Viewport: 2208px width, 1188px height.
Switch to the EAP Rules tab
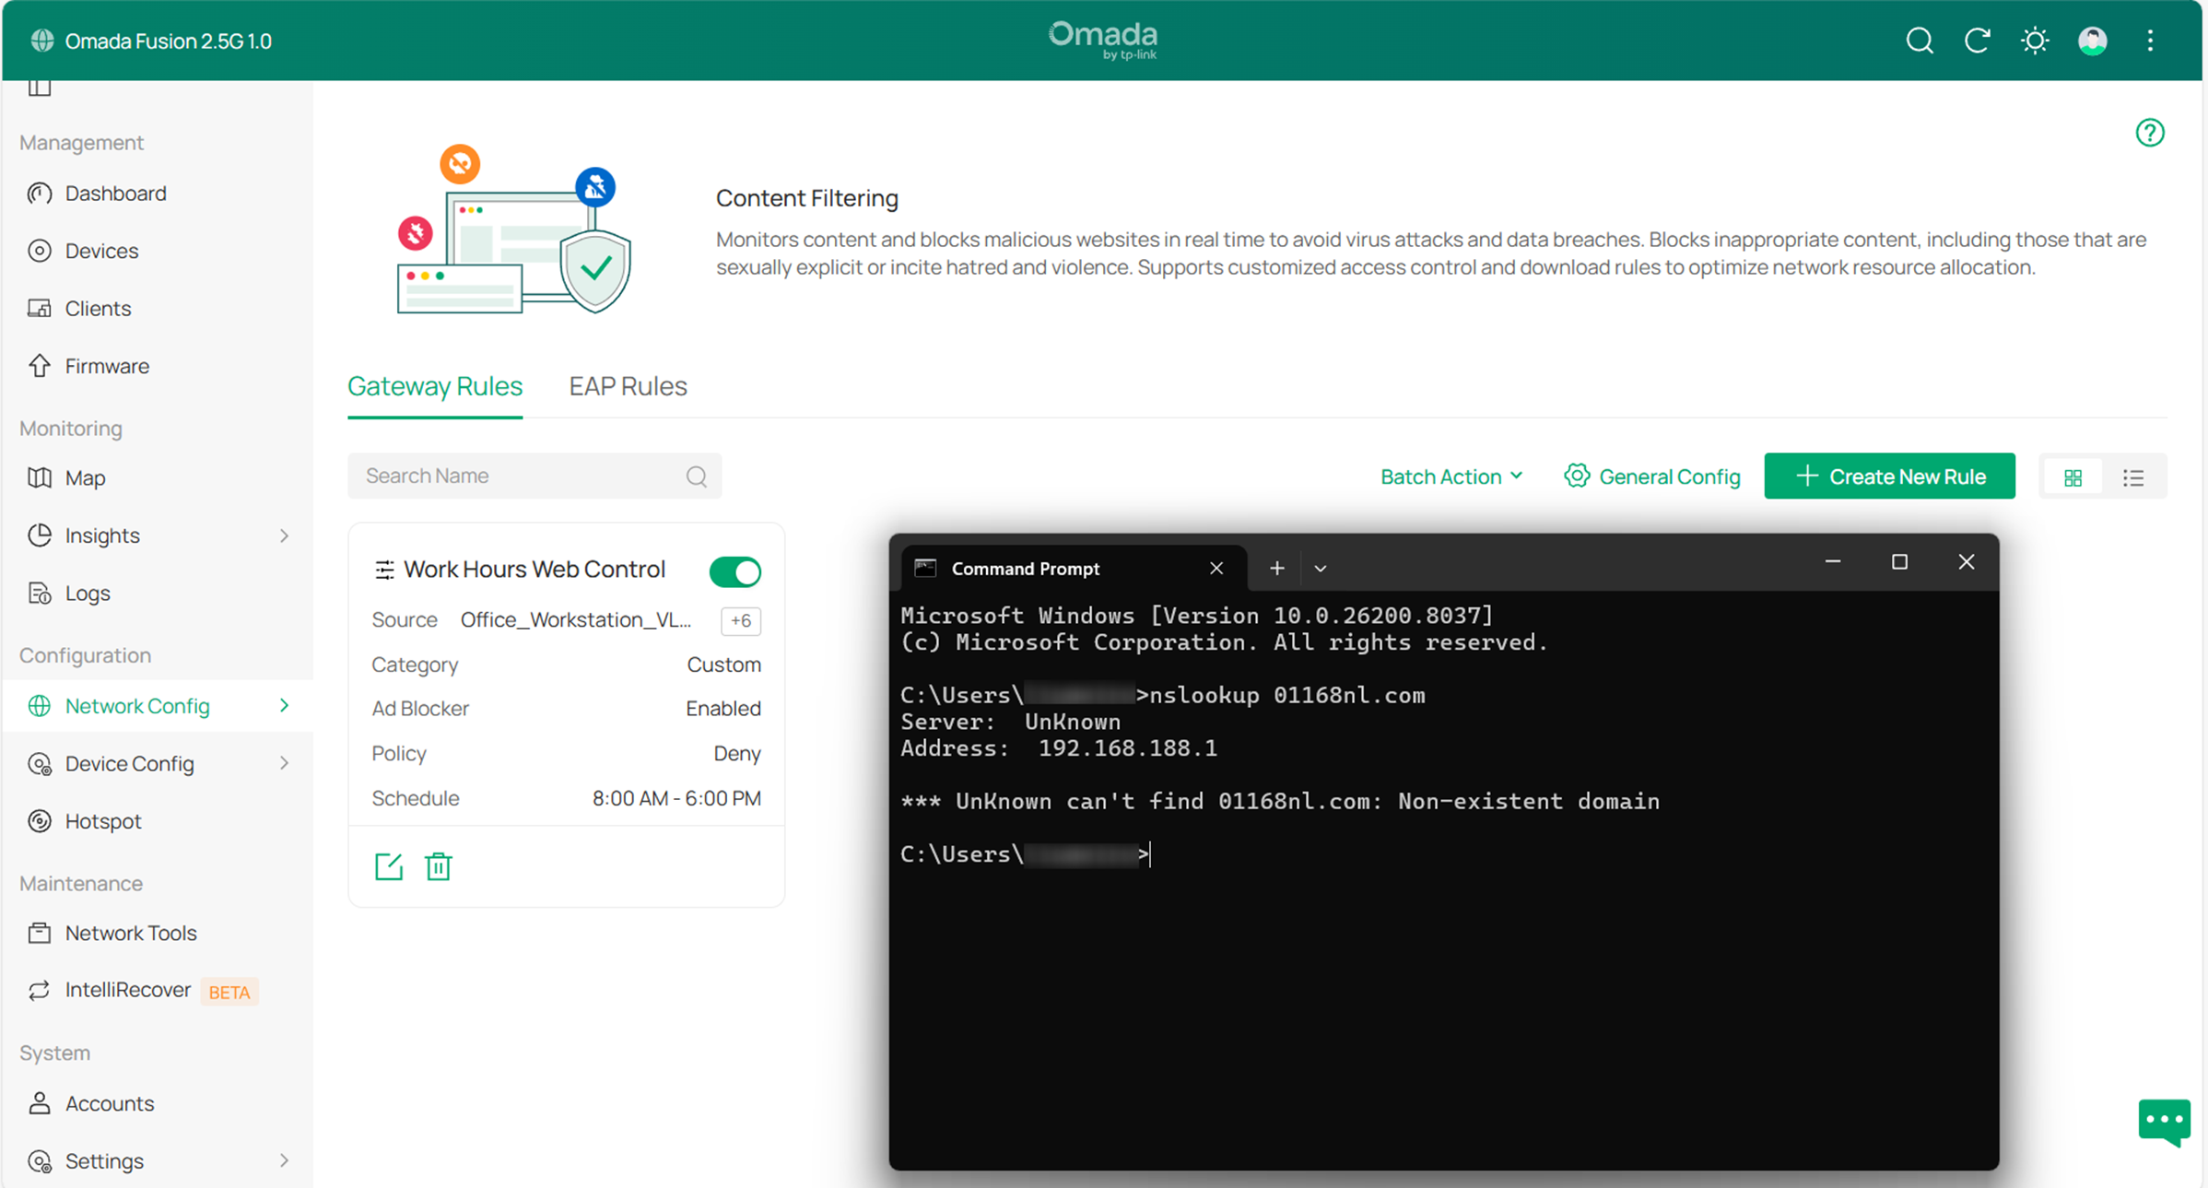[x=628, y=386]
